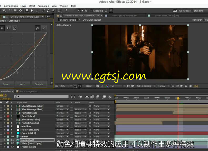208x151 pixels.
Task: Click the region of interest icon
Action: pyautogui.click(x=79, y=86)
